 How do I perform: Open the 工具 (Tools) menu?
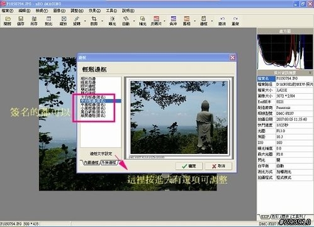point(111,11)
